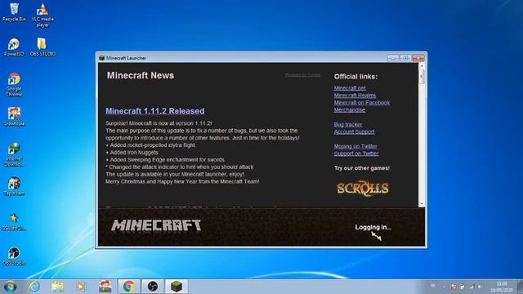The image size is (523, 294).
Task: Open the Growtopia desktop shortcut
Action: [14, 117]
